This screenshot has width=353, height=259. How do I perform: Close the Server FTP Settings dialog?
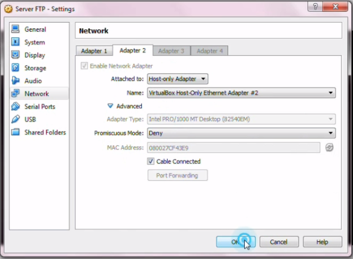335,6
